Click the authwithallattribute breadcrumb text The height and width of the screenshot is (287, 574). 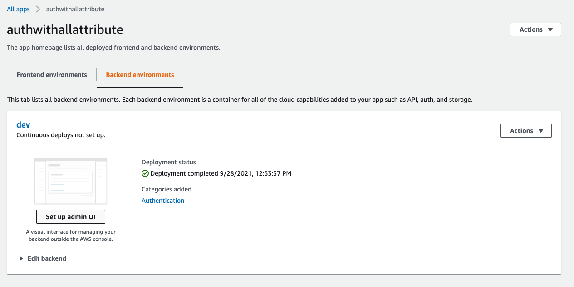pos(75,9)
